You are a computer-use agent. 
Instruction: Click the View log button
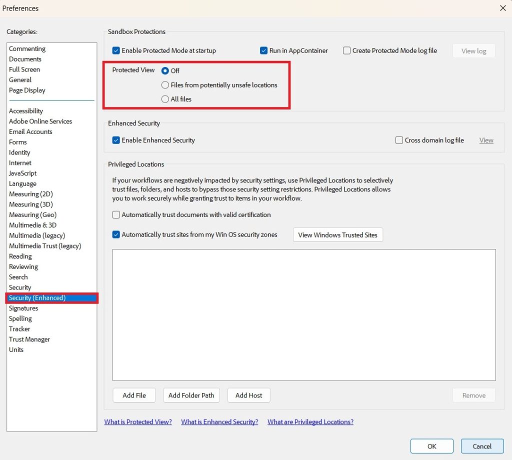(473, 51)
